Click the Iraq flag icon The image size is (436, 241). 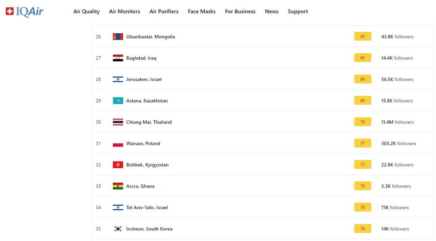118,58
